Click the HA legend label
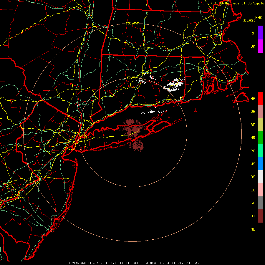 click(x=253, y=99)
